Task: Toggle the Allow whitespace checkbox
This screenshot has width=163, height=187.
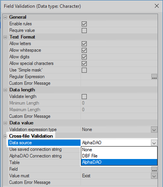Action: 84,50
